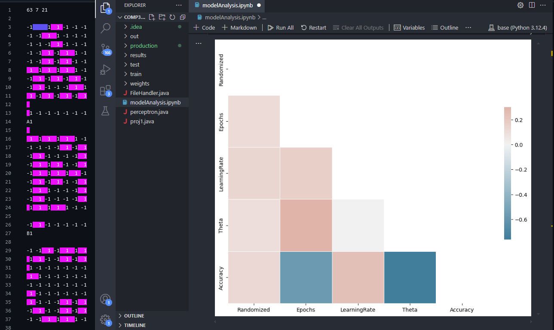Click line 27 text B1 in left editor
The width and height of the screenshot is (554, 330).
[29, 233]
